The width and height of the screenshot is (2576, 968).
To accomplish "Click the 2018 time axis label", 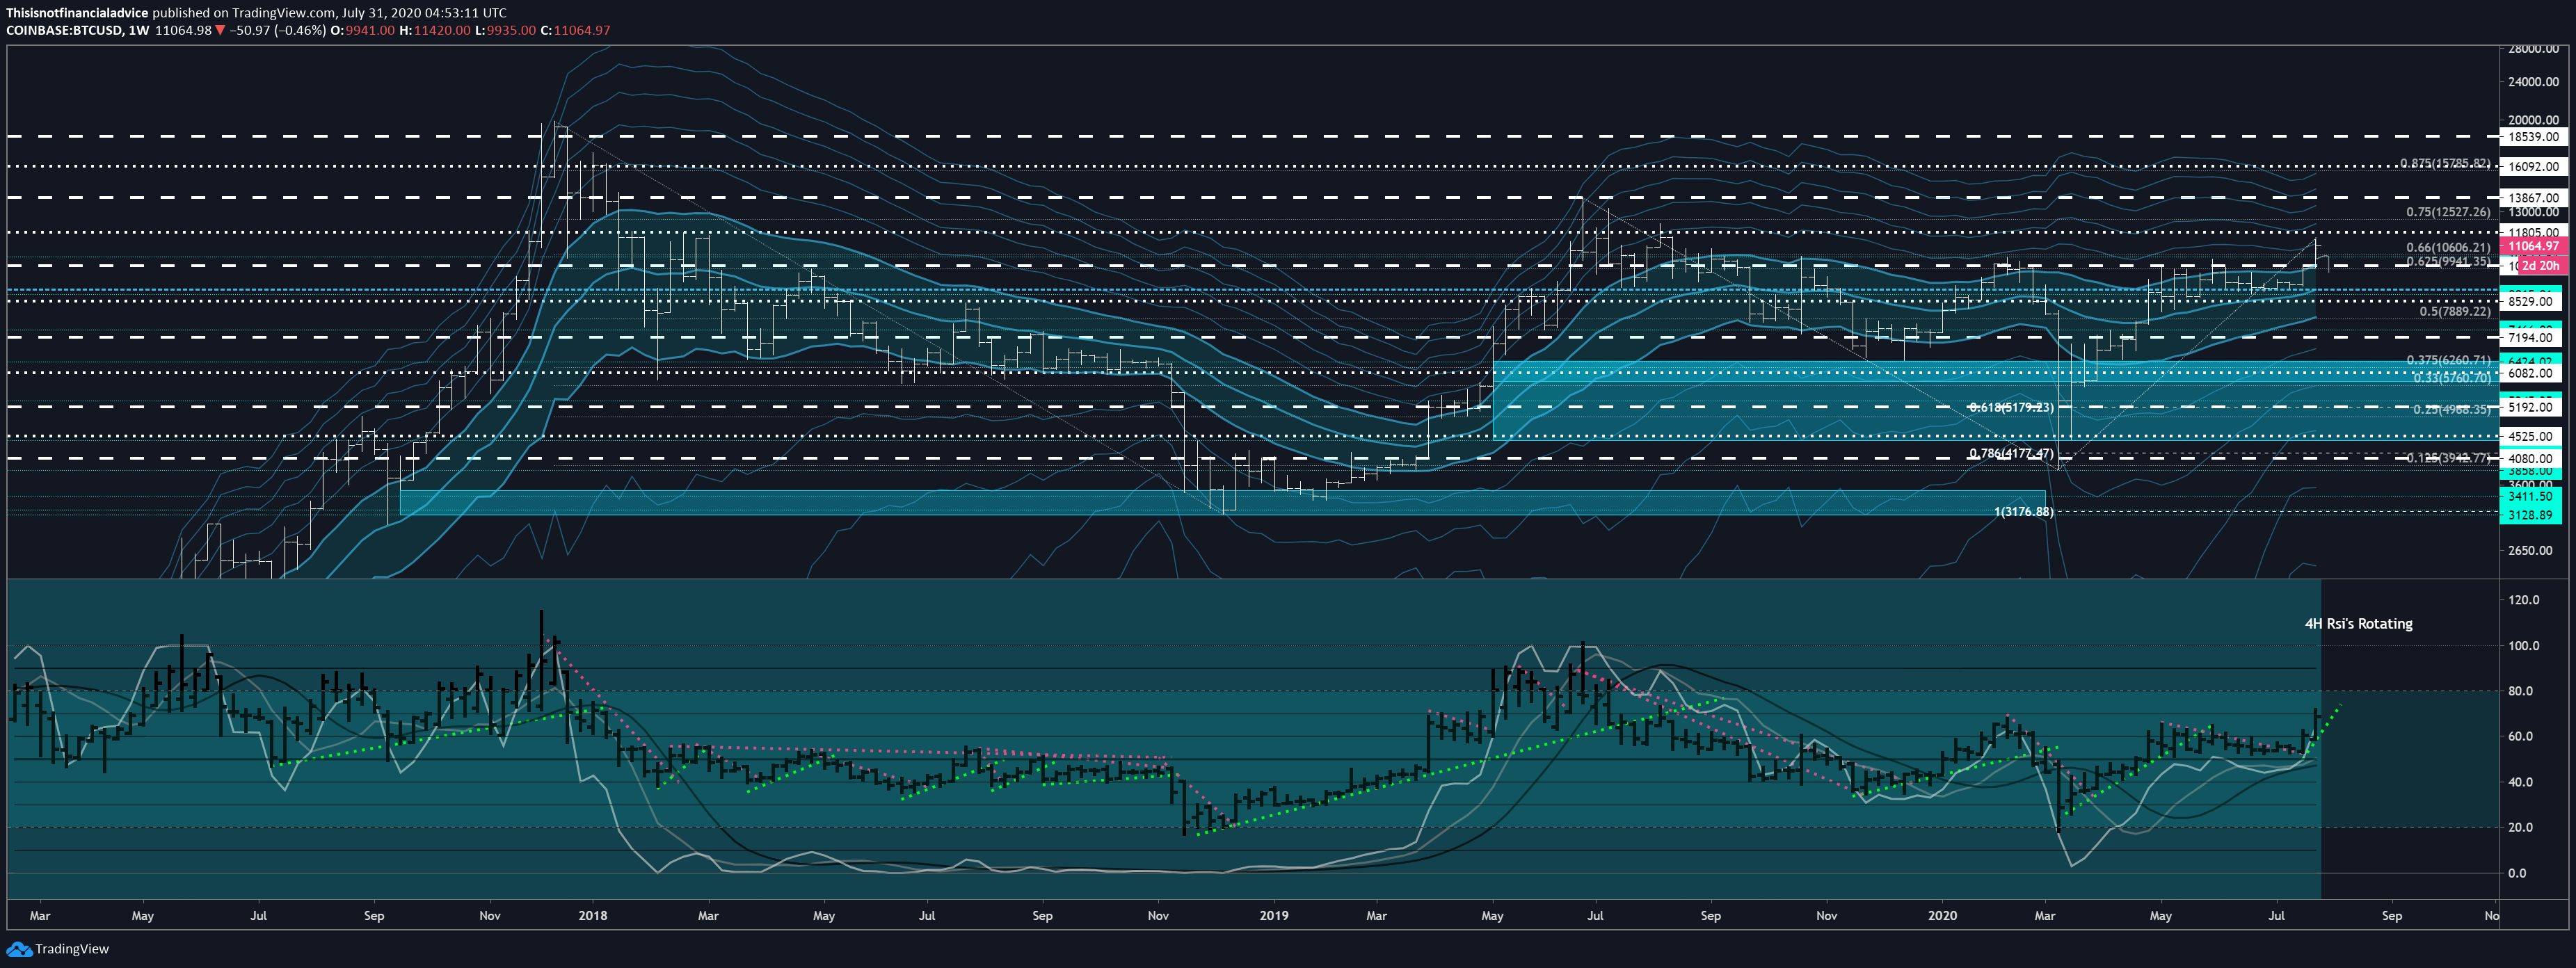I will pos(593,916).
